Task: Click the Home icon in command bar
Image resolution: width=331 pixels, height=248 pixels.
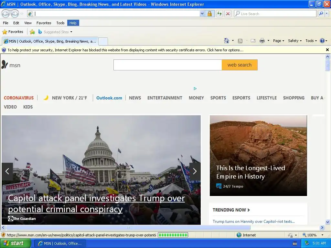Action: [x=227, y=41]
